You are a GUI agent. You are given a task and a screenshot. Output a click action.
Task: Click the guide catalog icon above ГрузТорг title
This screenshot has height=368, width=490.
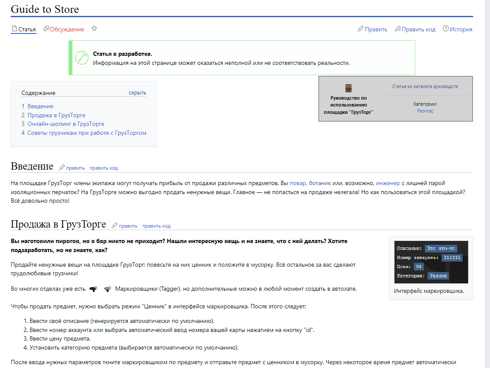tap(349, 88)
